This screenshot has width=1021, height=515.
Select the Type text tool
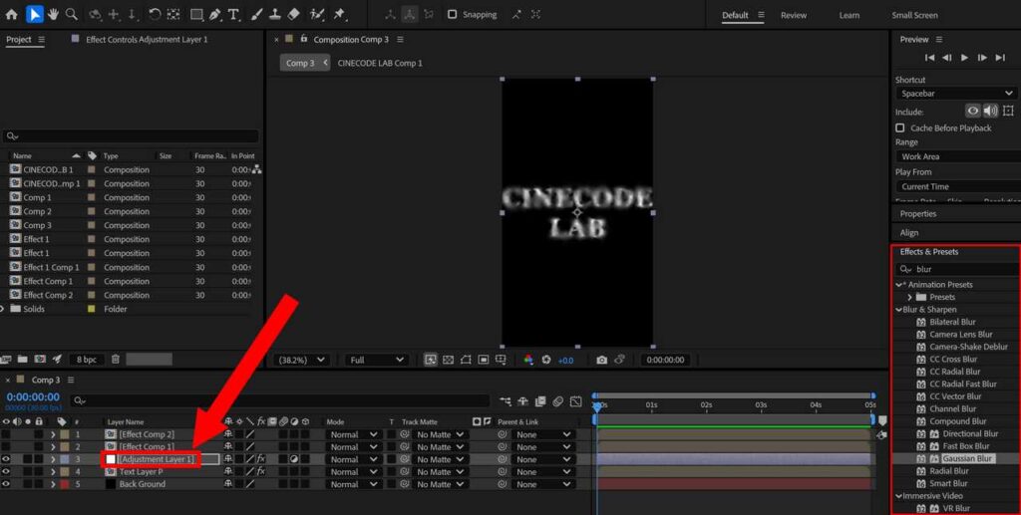[x=233, y=14]
